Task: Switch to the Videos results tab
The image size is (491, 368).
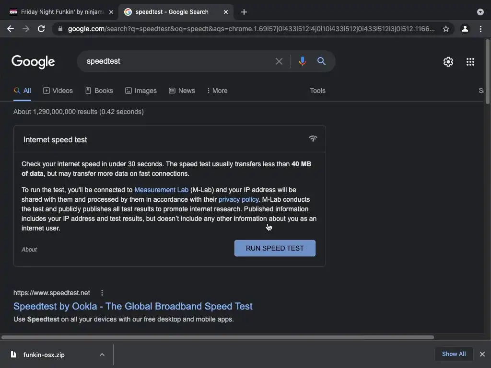Action: pos(58,91)
